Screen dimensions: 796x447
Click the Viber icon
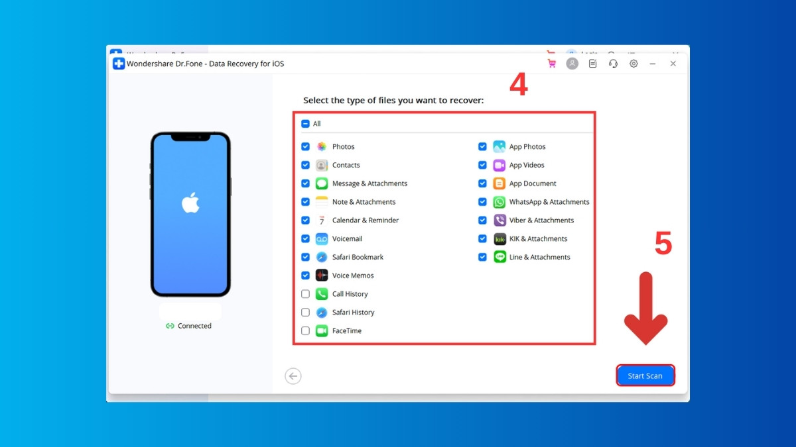point(499,221)
